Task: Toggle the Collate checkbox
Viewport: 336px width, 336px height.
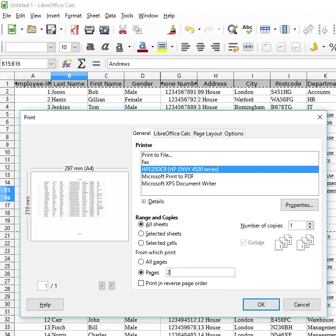Action: coord(243,243)
